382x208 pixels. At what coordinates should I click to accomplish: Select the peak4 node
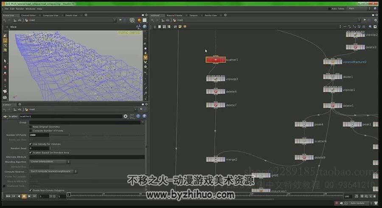click(304, 124)
